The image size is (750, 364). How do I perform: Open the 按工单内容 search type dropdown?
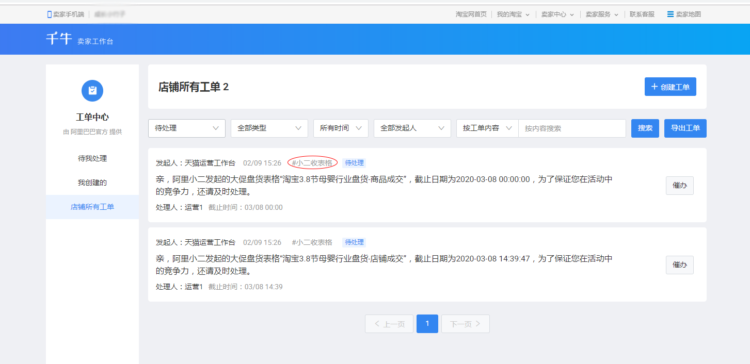[x=487, y=128]
